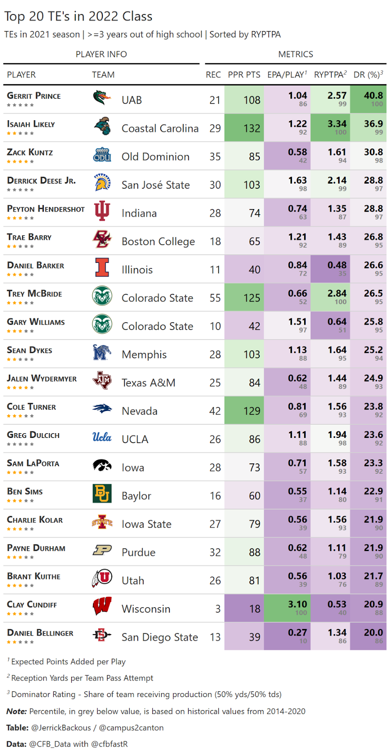Click the Utah Utes logo
The height and width of the screenshot is (755, 390).
coord(102,579)
